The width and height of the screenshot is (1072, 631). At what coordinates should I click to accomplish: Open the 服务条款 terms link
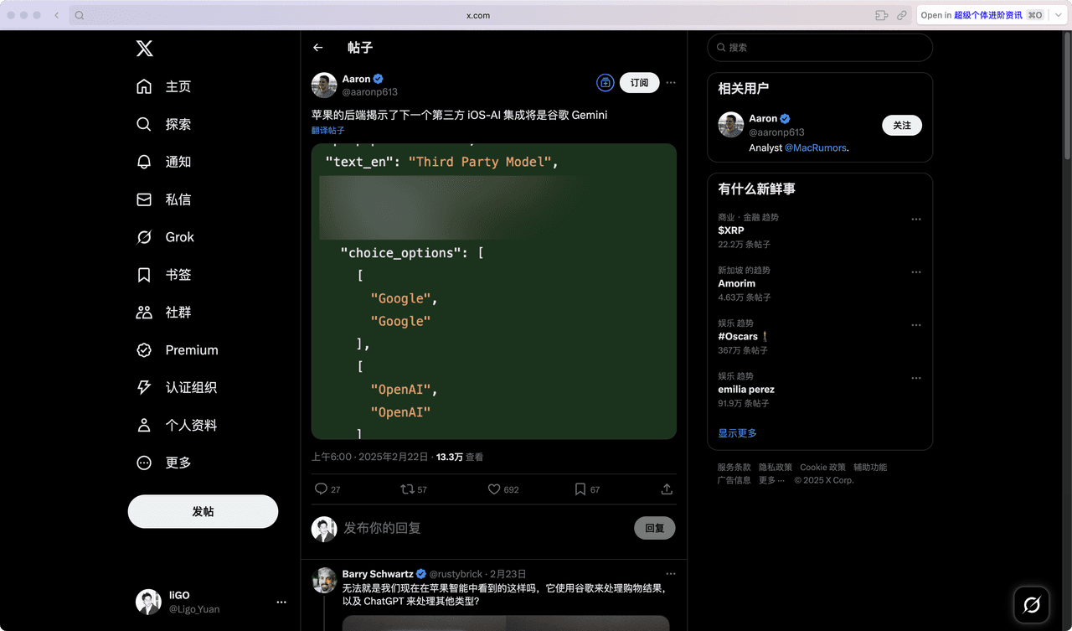pyautogui.click(x=734, y=468)
